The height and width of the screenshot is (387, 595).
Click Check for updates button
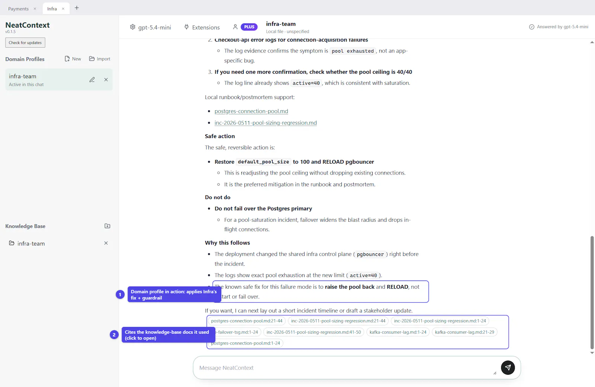25,42
